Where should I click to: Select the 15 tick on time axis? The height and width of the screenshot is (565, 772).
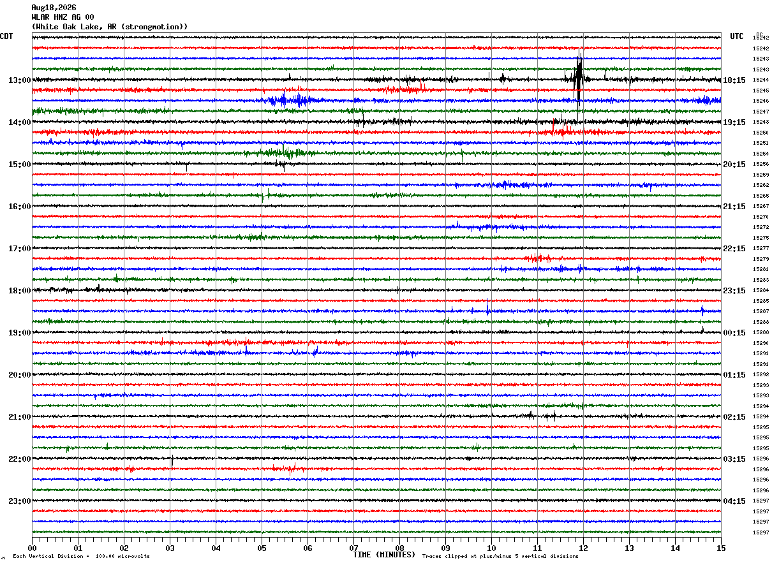coord(721,548)
